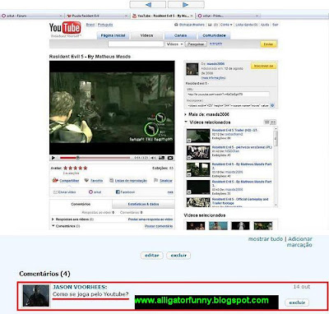Screen dimensions: 329x314
Task: Play the Resident Evil 5 video
Action: (x=53, y=158)
